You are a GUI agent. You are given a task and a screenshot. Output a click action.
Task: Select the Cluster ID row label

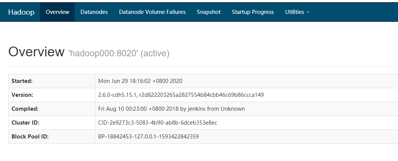point(25,123)
